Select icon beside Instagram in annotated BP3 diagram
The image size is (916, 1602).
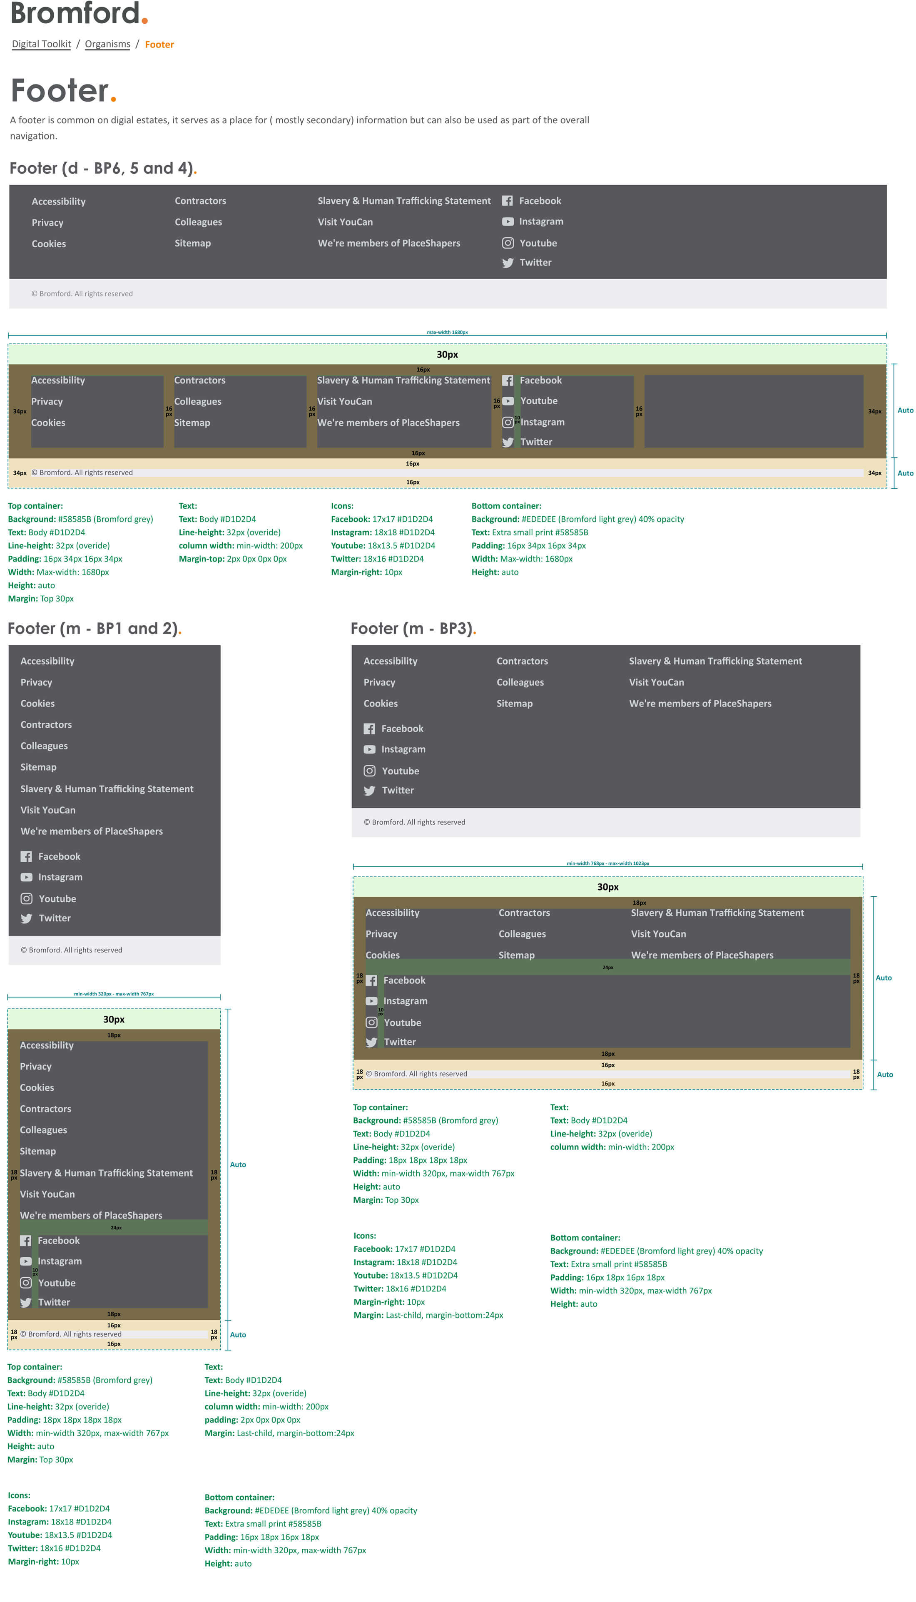pos(372,1001)
